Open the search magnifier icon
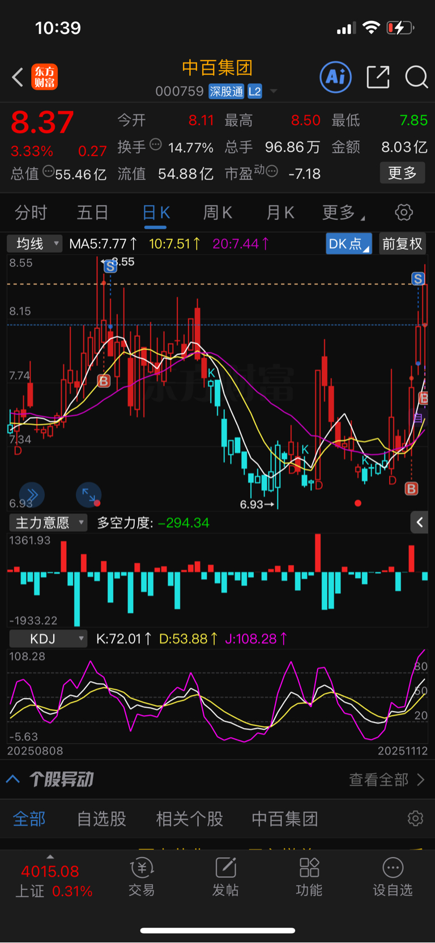Screen dimensions: 435x943 point(416,77)
